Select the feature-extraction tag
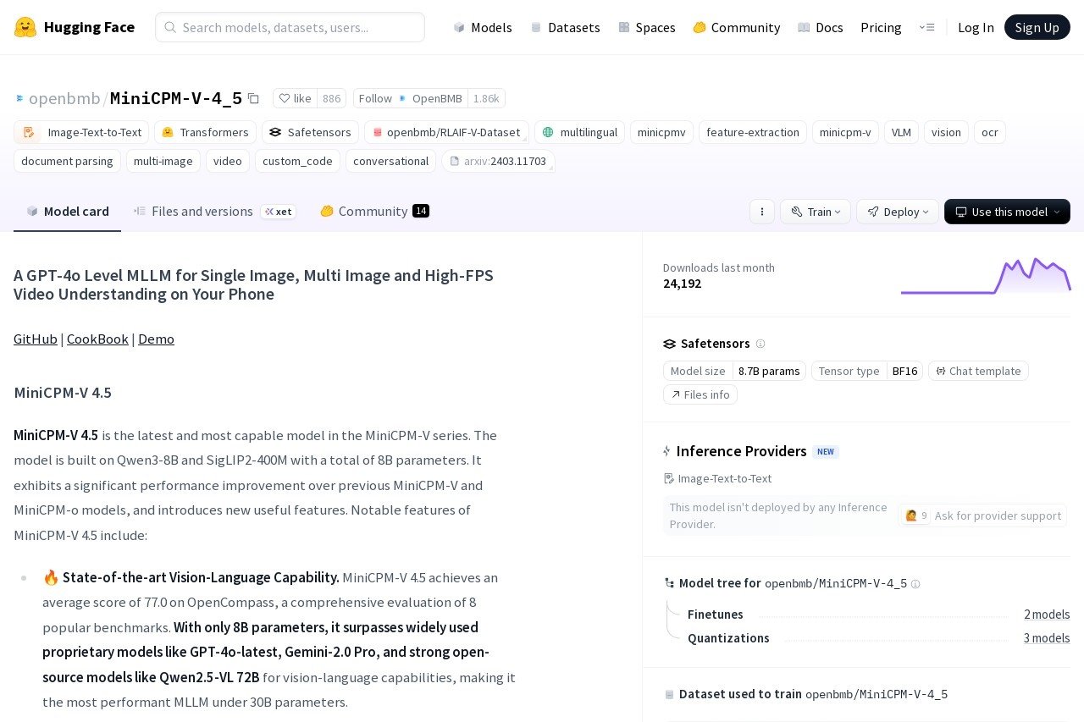Screen dimensions: 1084x722 (x=752, y=132)
